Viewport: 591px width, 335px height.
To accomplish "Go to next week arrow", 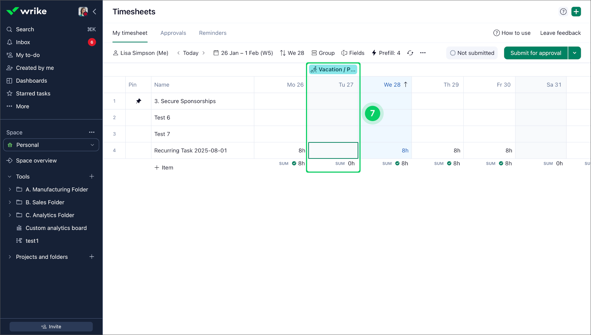I will tap(204, 53).
